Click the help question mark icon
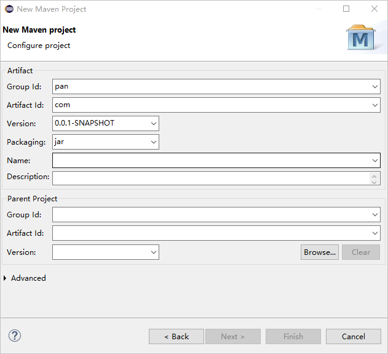Image resolution: width=388 pixels, height=354 pixels. coord(15,336)
